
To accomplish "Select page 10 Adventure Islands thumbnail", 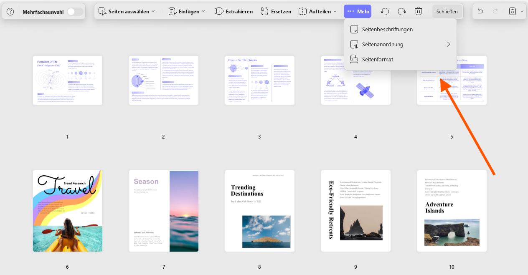I will pyautogui.click(x=452, y=211).
